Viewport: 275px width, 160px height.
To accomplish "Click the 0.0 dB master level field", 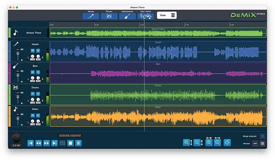I will pos(16,145).
